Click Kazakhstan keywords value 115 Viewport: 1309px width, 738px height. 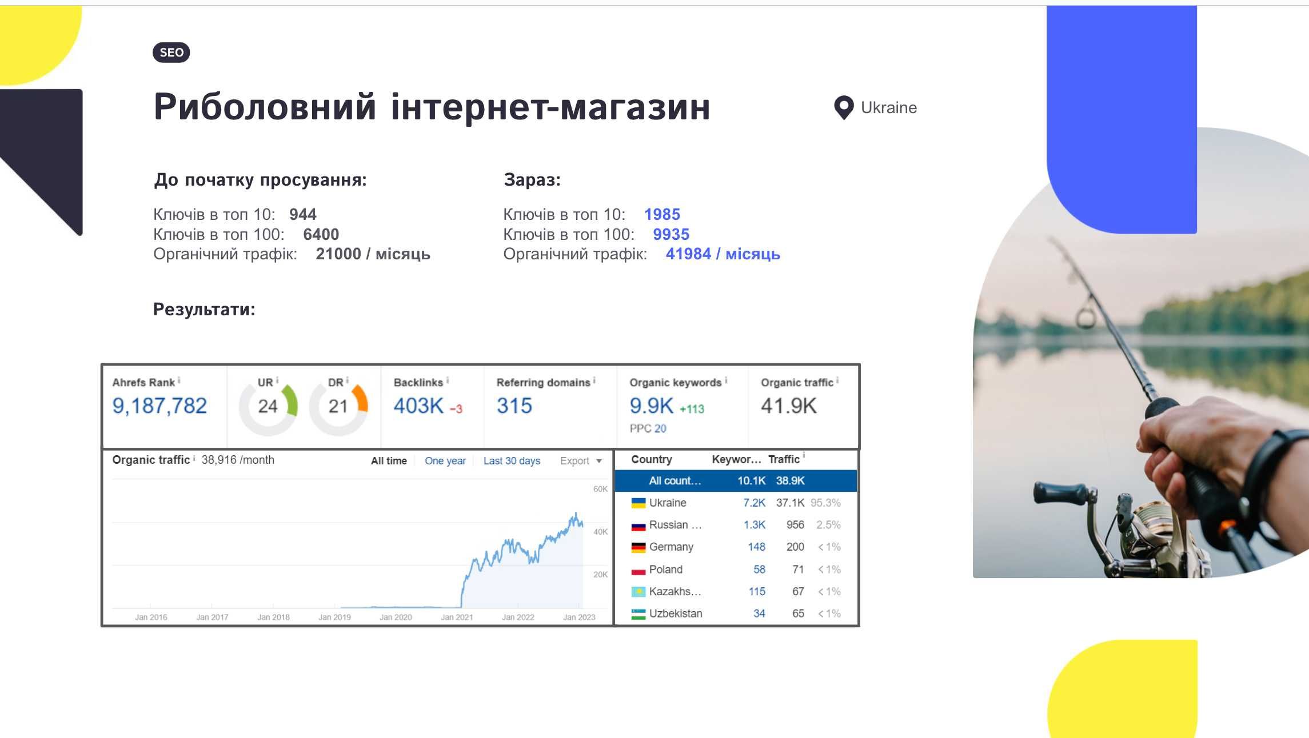pos(757,592)
